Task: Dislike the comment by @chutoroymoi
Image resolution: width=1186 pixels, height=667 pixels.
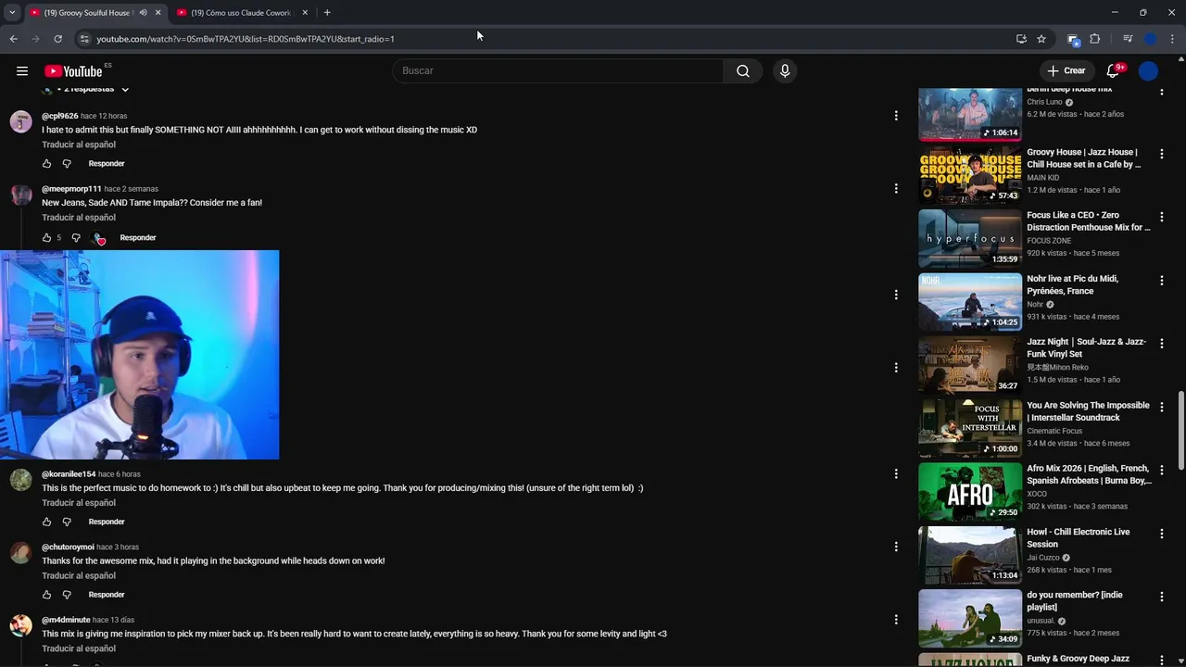Action: [67, 595]
